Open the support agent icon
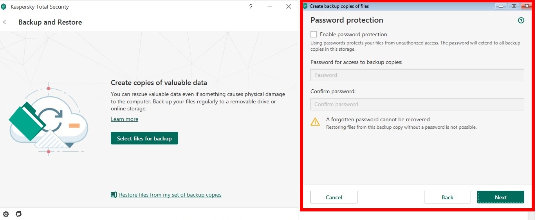Viewport: 536px width, 220px height. click(x=18, y=214)
